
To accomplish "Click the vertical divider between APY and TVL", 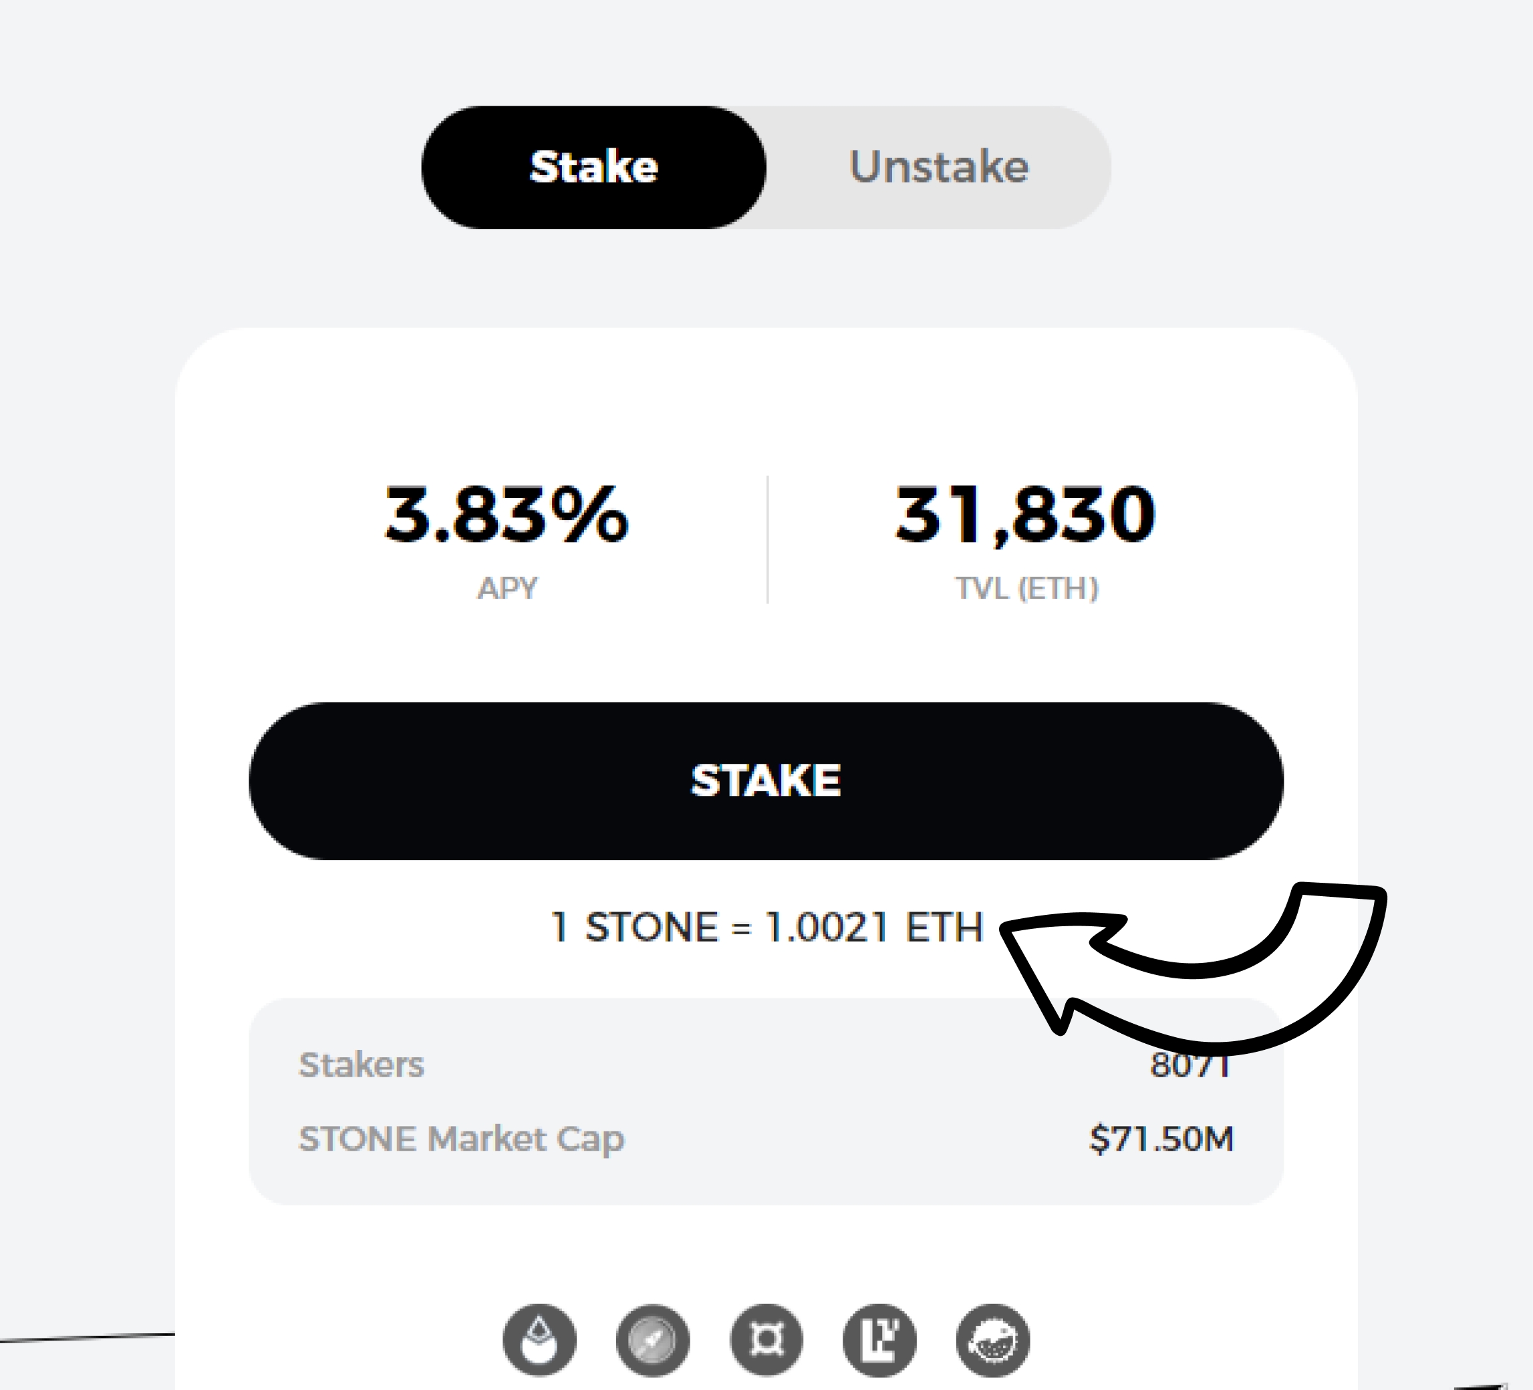I will pos(767,540).
